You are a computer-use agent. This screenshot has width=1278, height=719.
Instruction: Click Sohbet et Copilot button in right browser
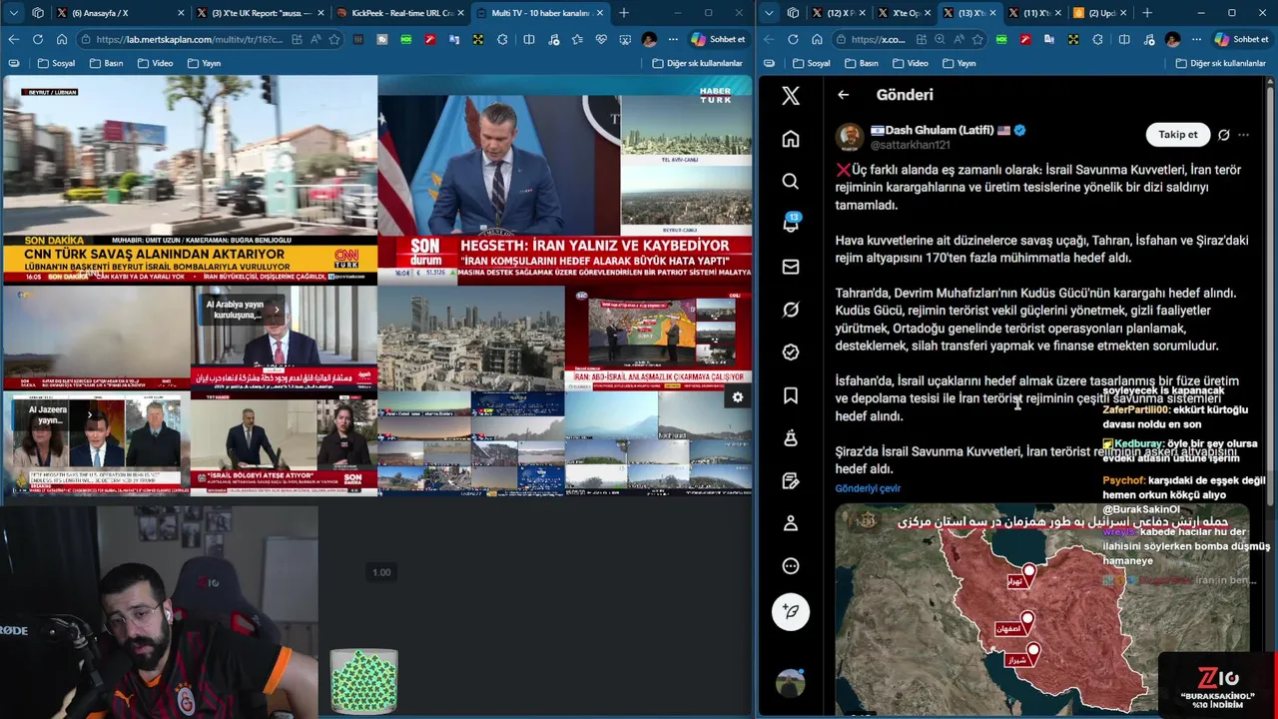point(1242,39)
